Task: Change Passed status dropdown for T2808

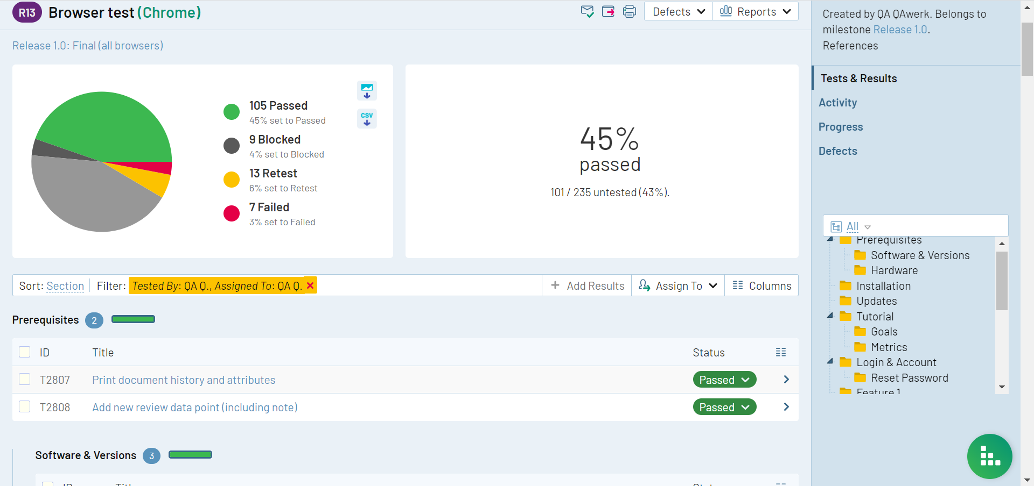Action: pos(724,407)
